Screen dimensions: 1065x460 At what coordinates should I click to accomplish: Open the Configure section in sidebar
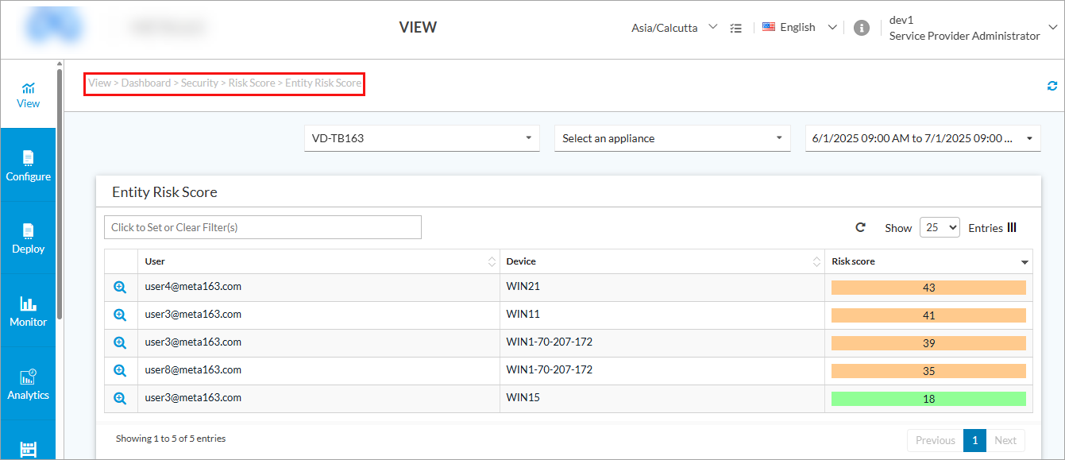tap(29, 165)
